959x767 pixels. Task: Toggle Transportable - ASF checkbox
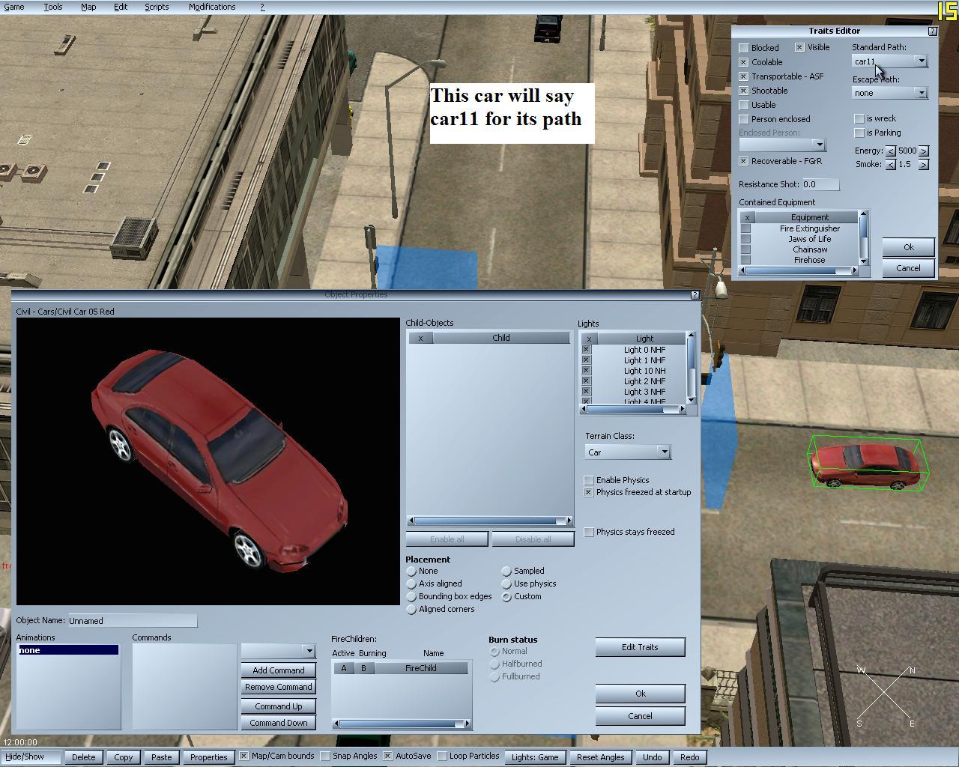coord(743,76)
